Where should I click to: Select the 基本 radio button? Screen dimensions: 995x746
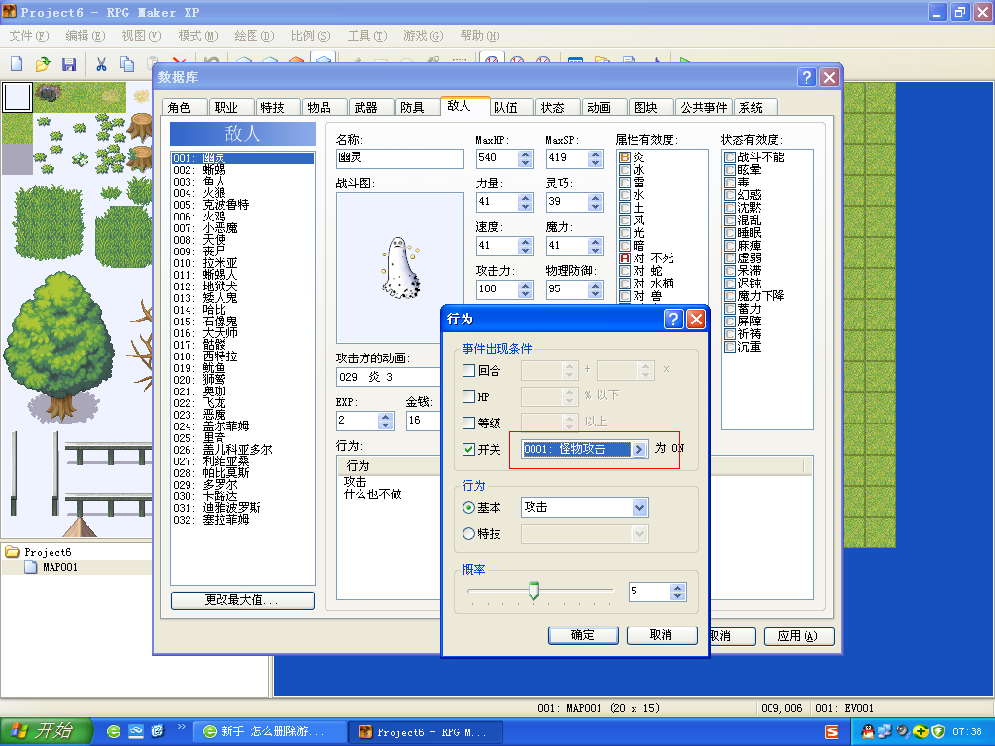pos(469,507)
